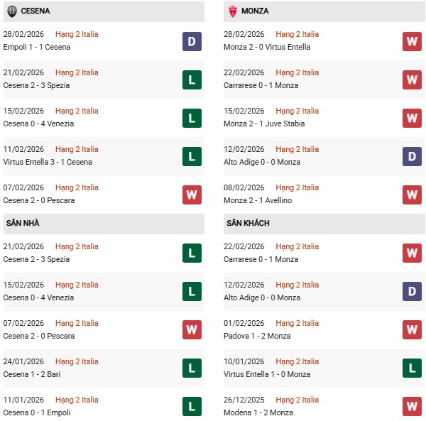This screenshot has width=426, height=421.
Task: Click the Monza club crest icon
Action: tap(231, 11)
